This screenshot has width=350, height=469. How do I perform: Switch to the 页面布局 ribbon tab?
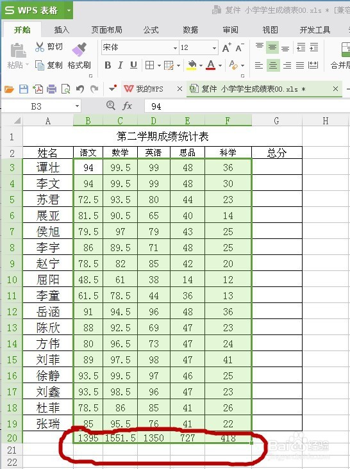click(107, 30)
